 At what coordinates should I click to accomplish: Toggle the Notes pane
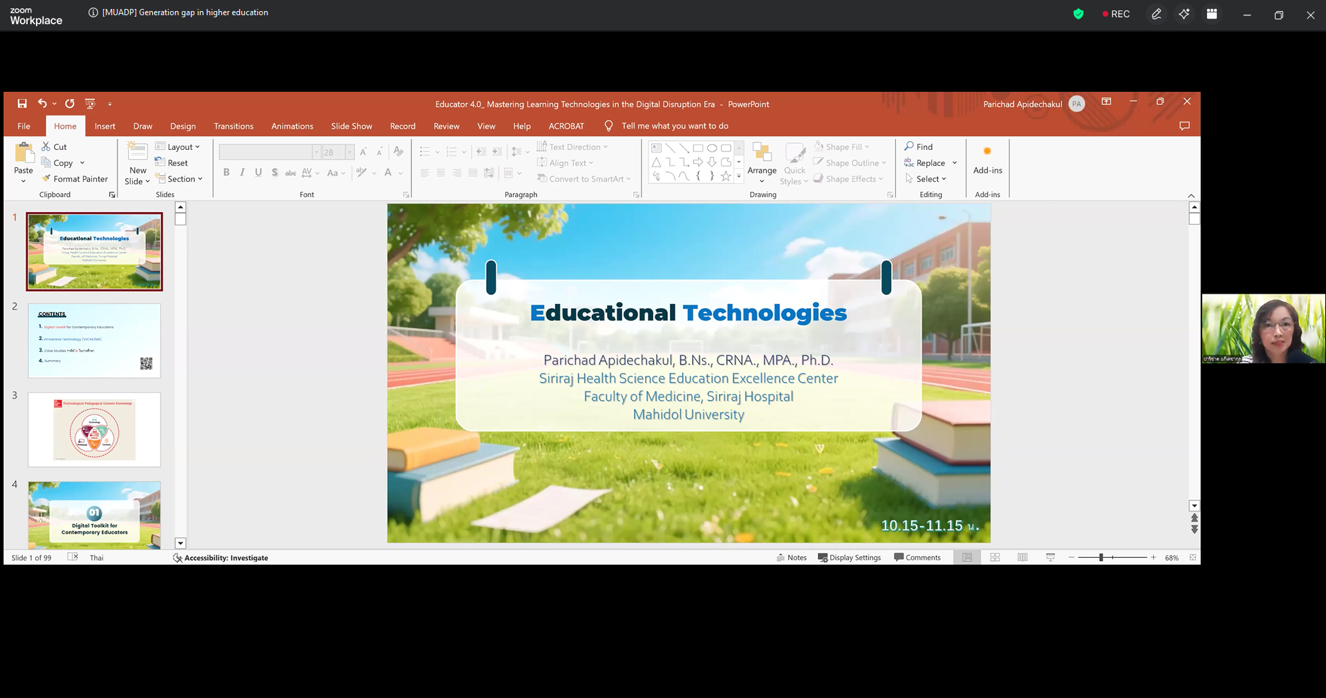point(792,558)
